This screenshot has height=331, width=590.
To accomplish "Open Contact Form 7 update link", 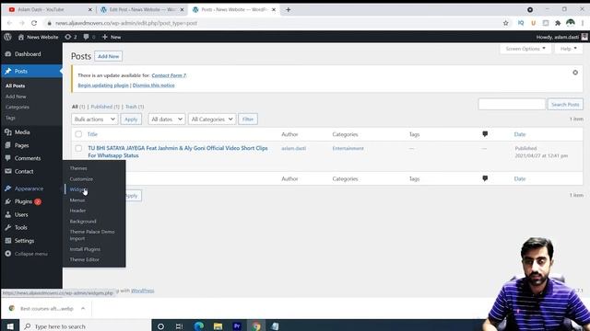I will [x=169, y=75].
